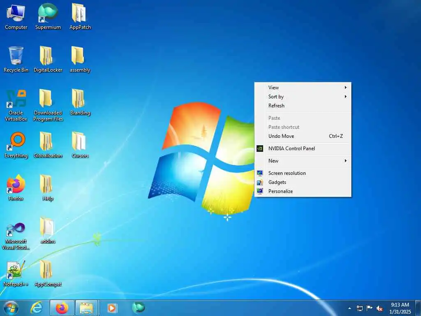Choose Refresh in context menu
Image resolution: width=421 pixels, height=316 pixels.
pos(303,106)
